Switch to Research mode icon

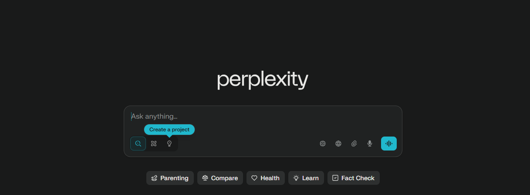tap(154, 144)
